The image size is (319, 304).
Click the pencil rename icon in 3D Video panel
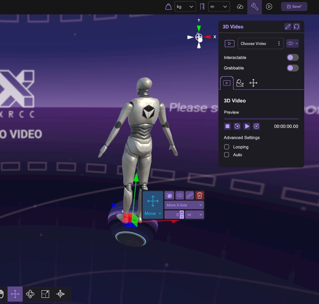point(288,27)
